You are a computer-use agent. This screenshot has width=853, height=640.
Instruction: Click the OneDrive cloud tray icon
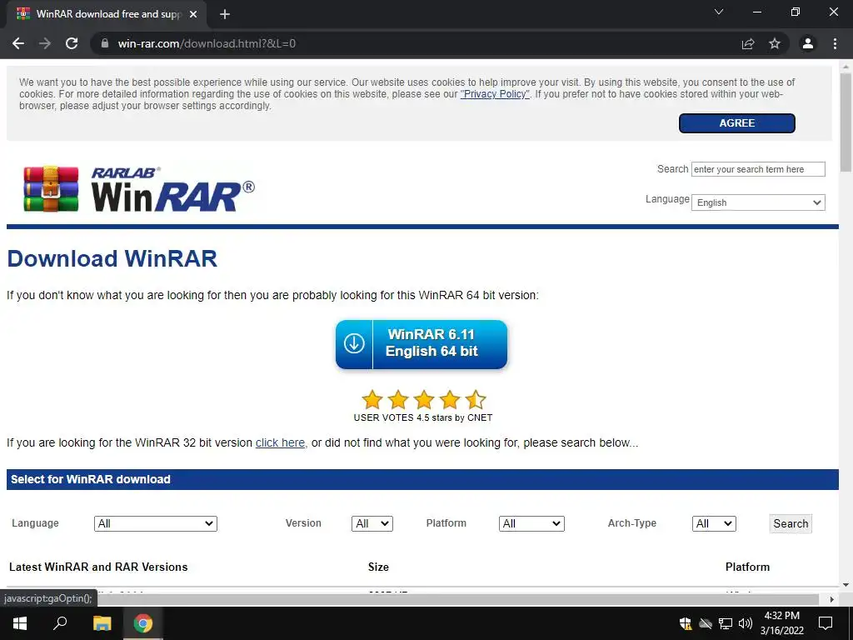click(x=706, y=623)
